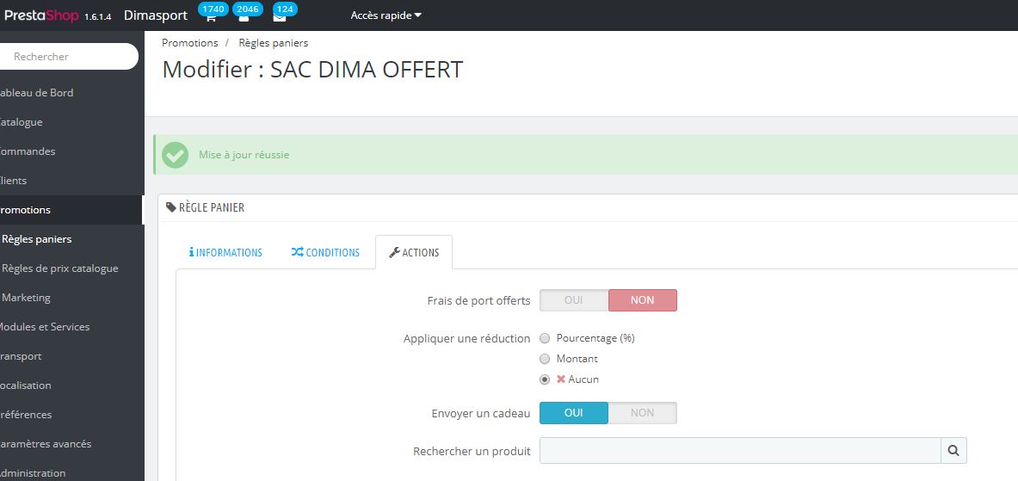Click into the Rechercher sidebar search field
The image size is (1018, 481).
coord(69,57)
